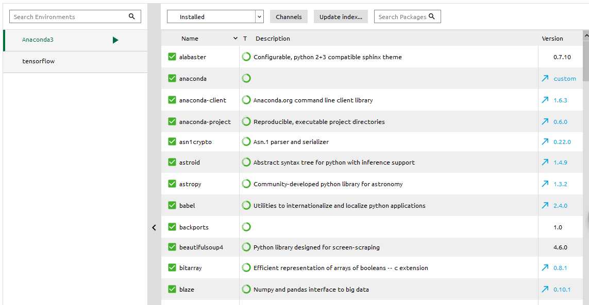589x305 pixels.
Task: Click the upgrade arrow beside version 0.8.1
Action: 545,267
